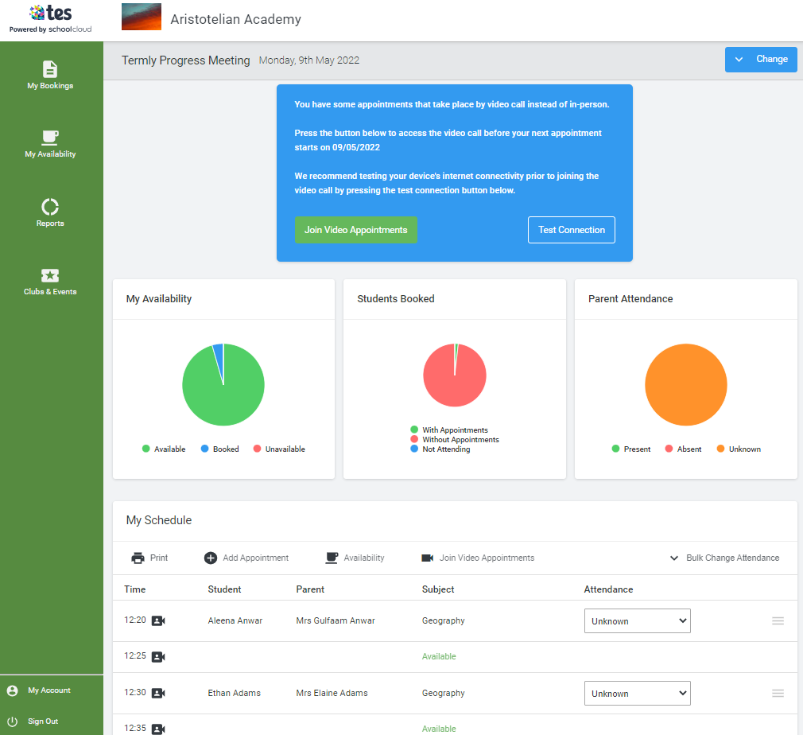
Task: Click the Subject column header
Action: click(438, 589)
